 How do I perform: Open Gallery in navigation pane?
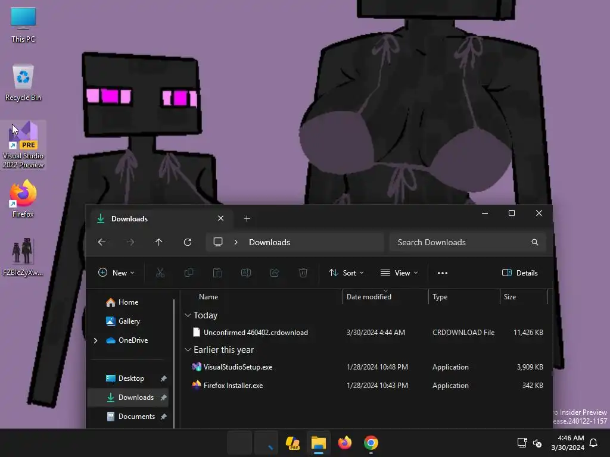click(x=129, y=321)
